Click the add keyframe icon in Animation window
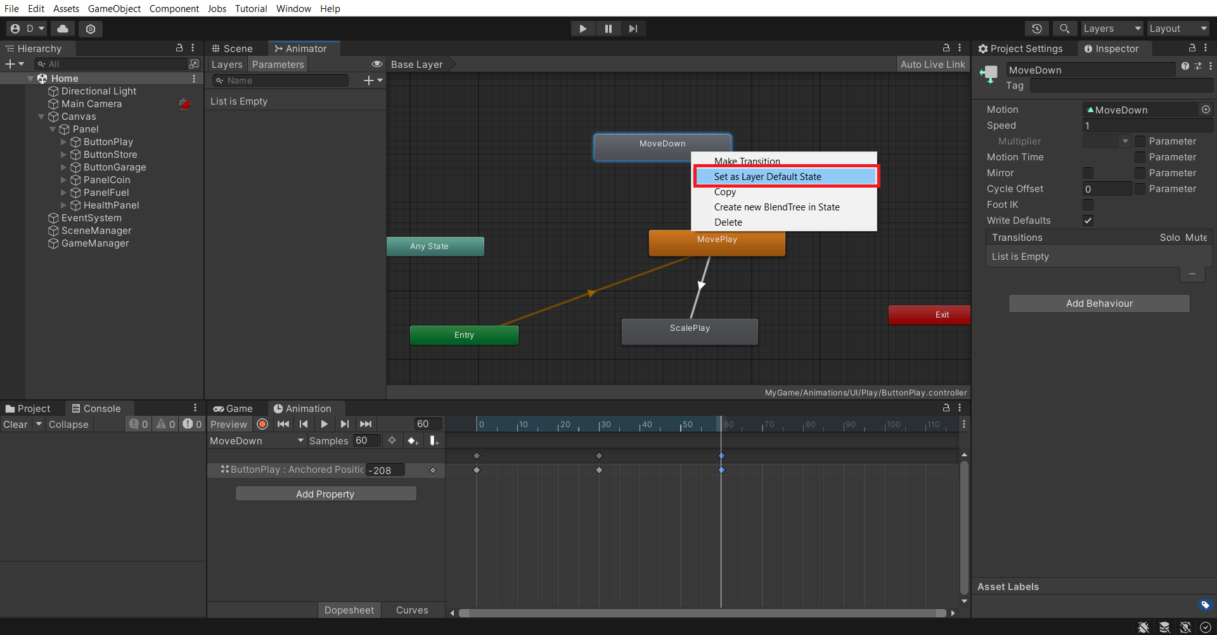The height and width of the screenshot is (635, 1217). (413, 440)
